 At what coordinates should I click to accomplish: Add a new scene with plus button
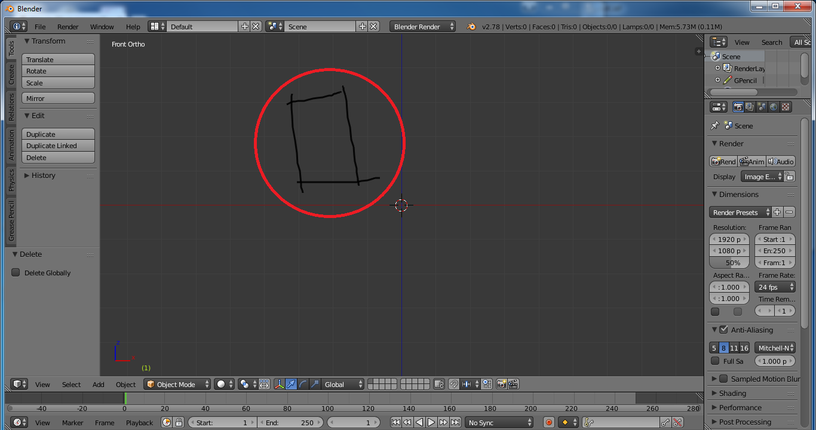362,26
